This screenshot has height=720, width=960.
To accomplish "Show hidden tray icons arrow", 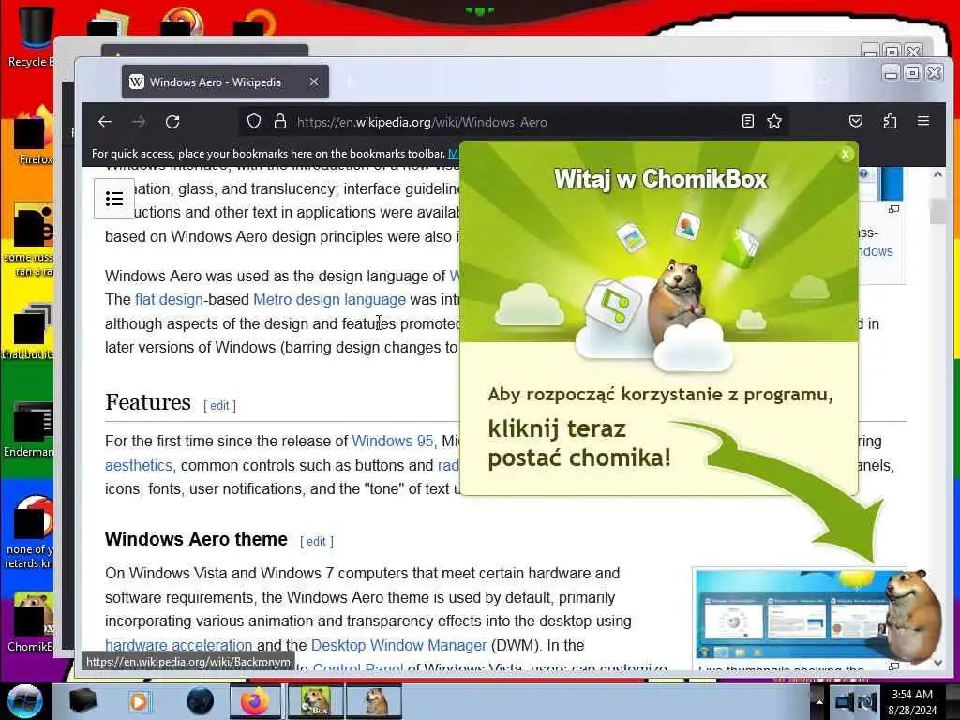I will point(818,701).
